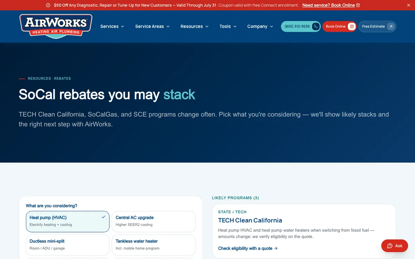
Task: Select Tankless water heater option
Action: pos(154,245)
